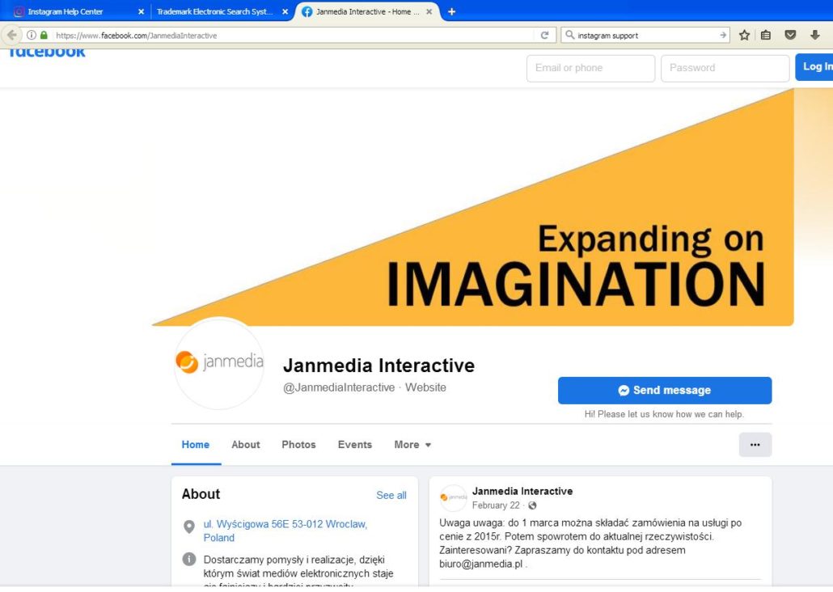Focus the browser address bar URL
833x592 pixels.
292,36
